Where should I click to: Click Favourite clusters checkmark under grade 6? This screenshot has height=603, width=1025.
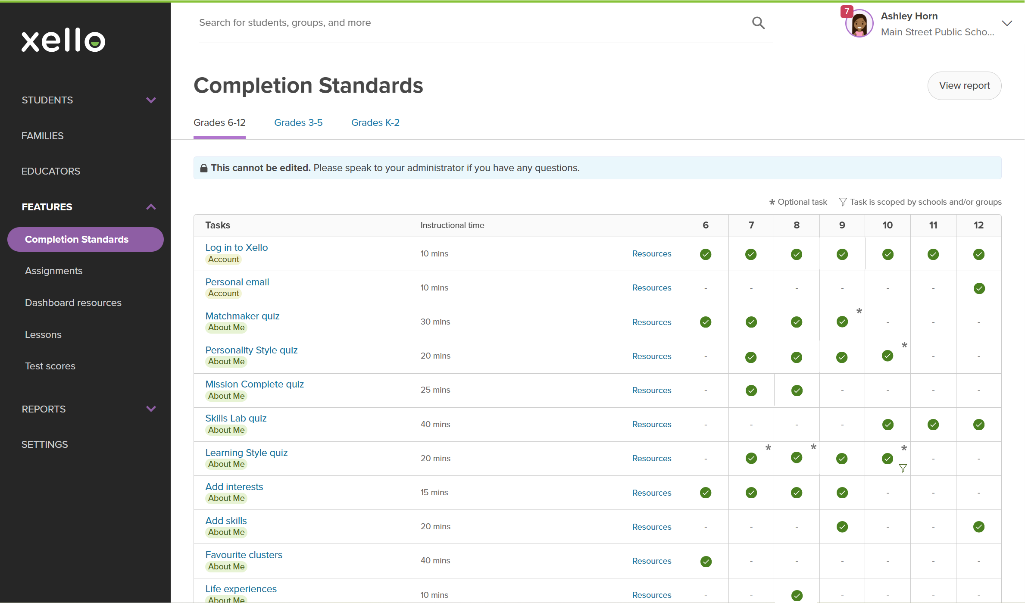coord(706,561)
